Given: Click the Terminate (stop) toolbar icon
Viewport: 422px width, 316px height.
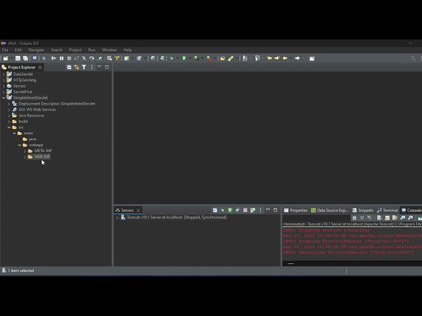Looking at the screenshot, I should (69, 59).
